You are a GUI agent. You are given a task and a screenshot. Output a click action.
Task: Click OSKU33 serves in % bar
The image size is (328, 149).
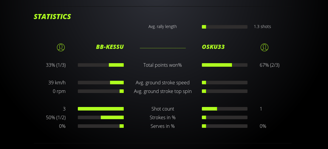225,126
